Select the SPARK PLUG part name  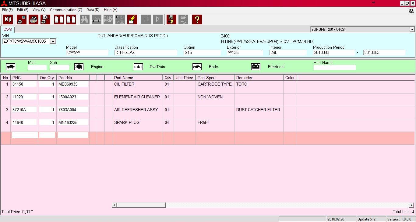(x=127, y=122)
